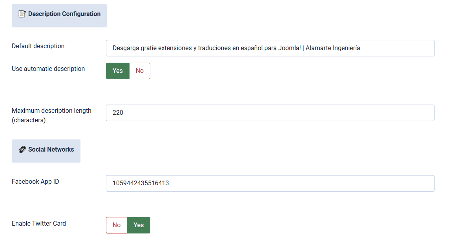Click the Use automatic description label
This screenshot has height=246, width=451.
(x=48, y=69)
